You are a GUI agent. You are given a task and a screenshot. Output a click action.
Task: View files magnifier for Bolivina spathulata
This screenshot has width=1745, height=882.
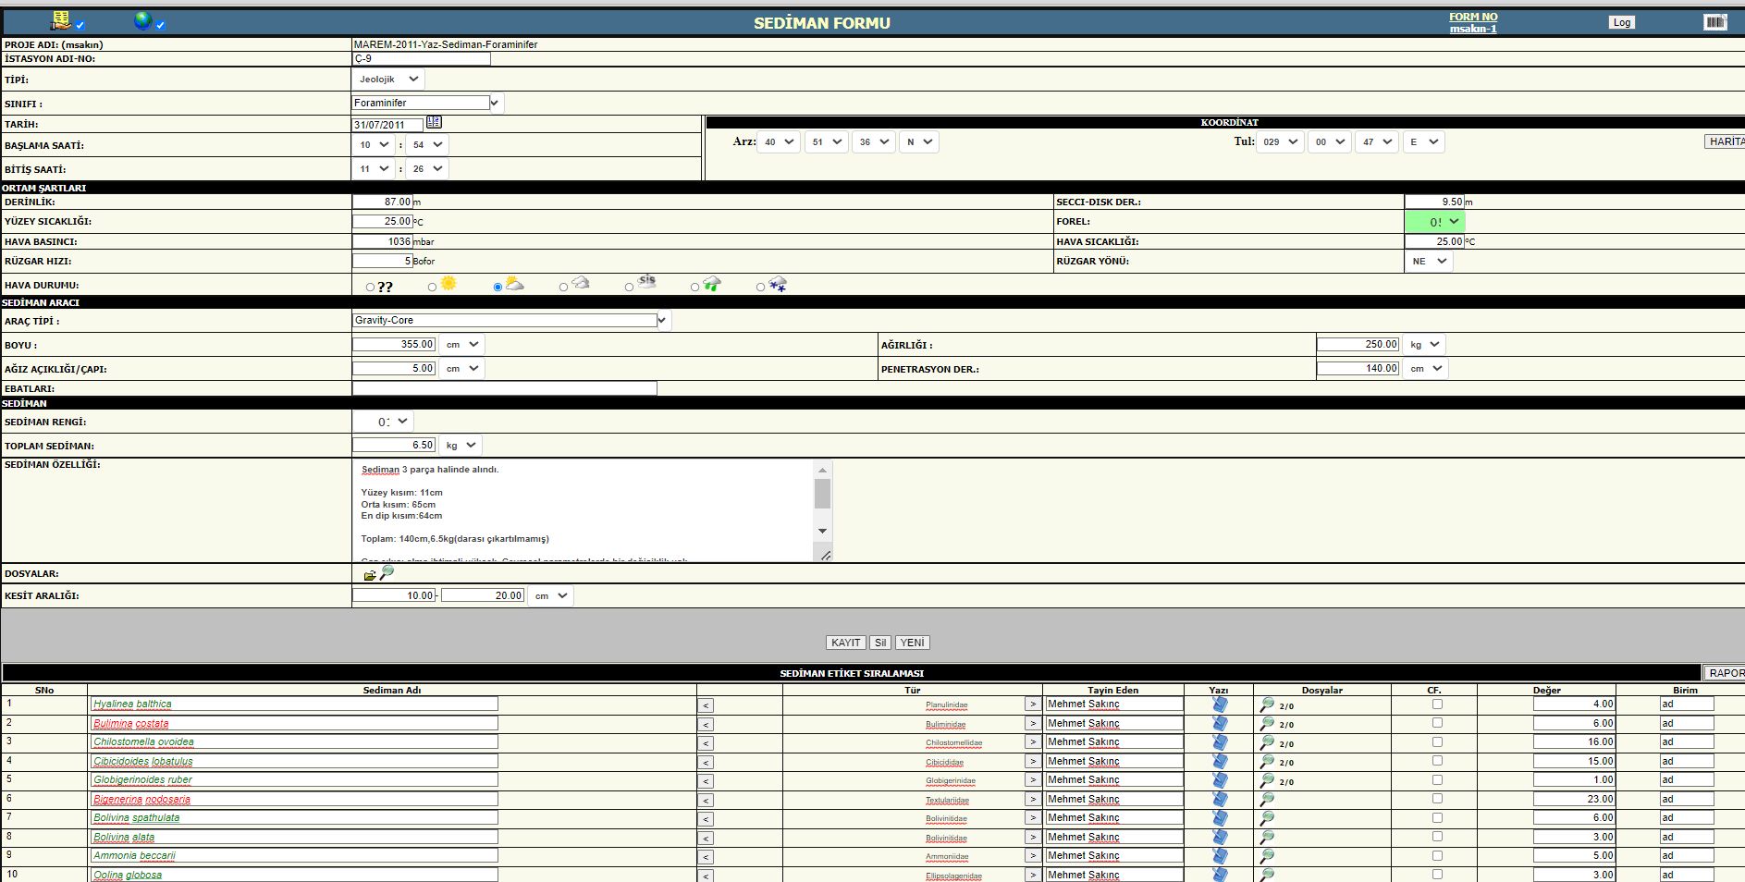click(1267, 818)
